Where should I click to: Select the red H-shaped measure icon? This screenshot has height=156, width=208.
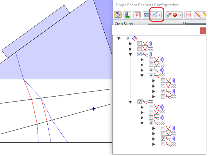(188, 15)
